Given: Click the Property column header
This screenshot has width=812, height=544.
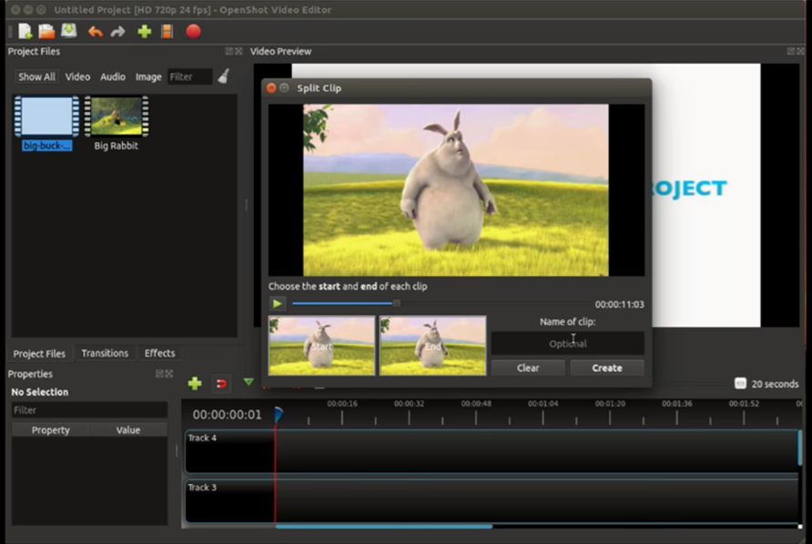Looking at the screenshot, I should tap(50, 430).
